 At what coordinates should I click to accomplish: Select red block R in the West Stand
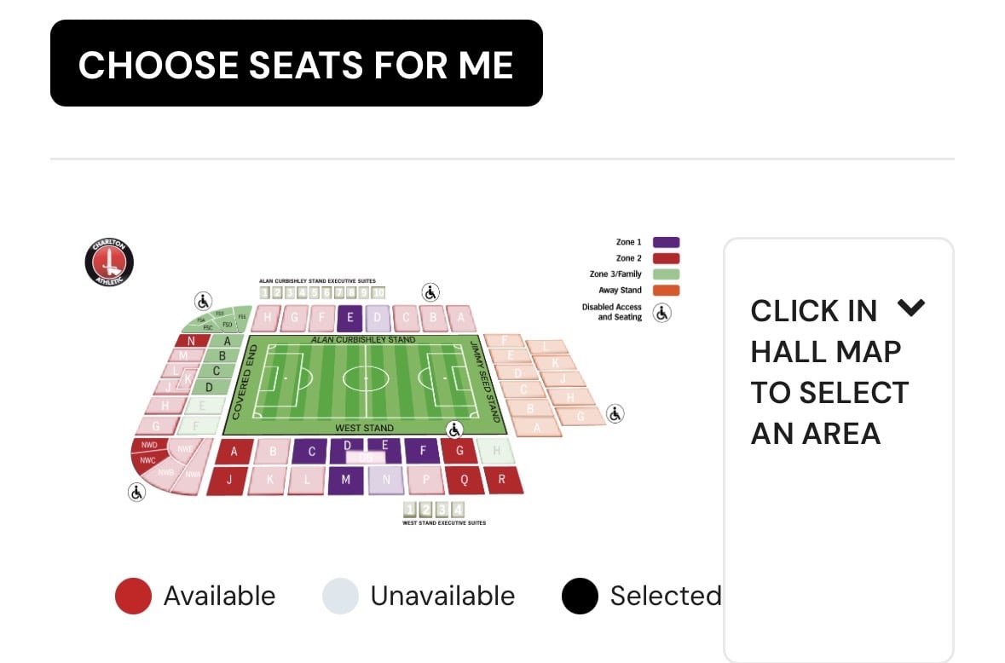click(x=502, y=480)
